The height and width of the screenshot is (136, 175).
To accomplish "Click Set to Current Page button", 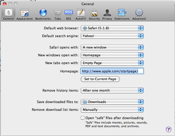I will click(100, 79).
